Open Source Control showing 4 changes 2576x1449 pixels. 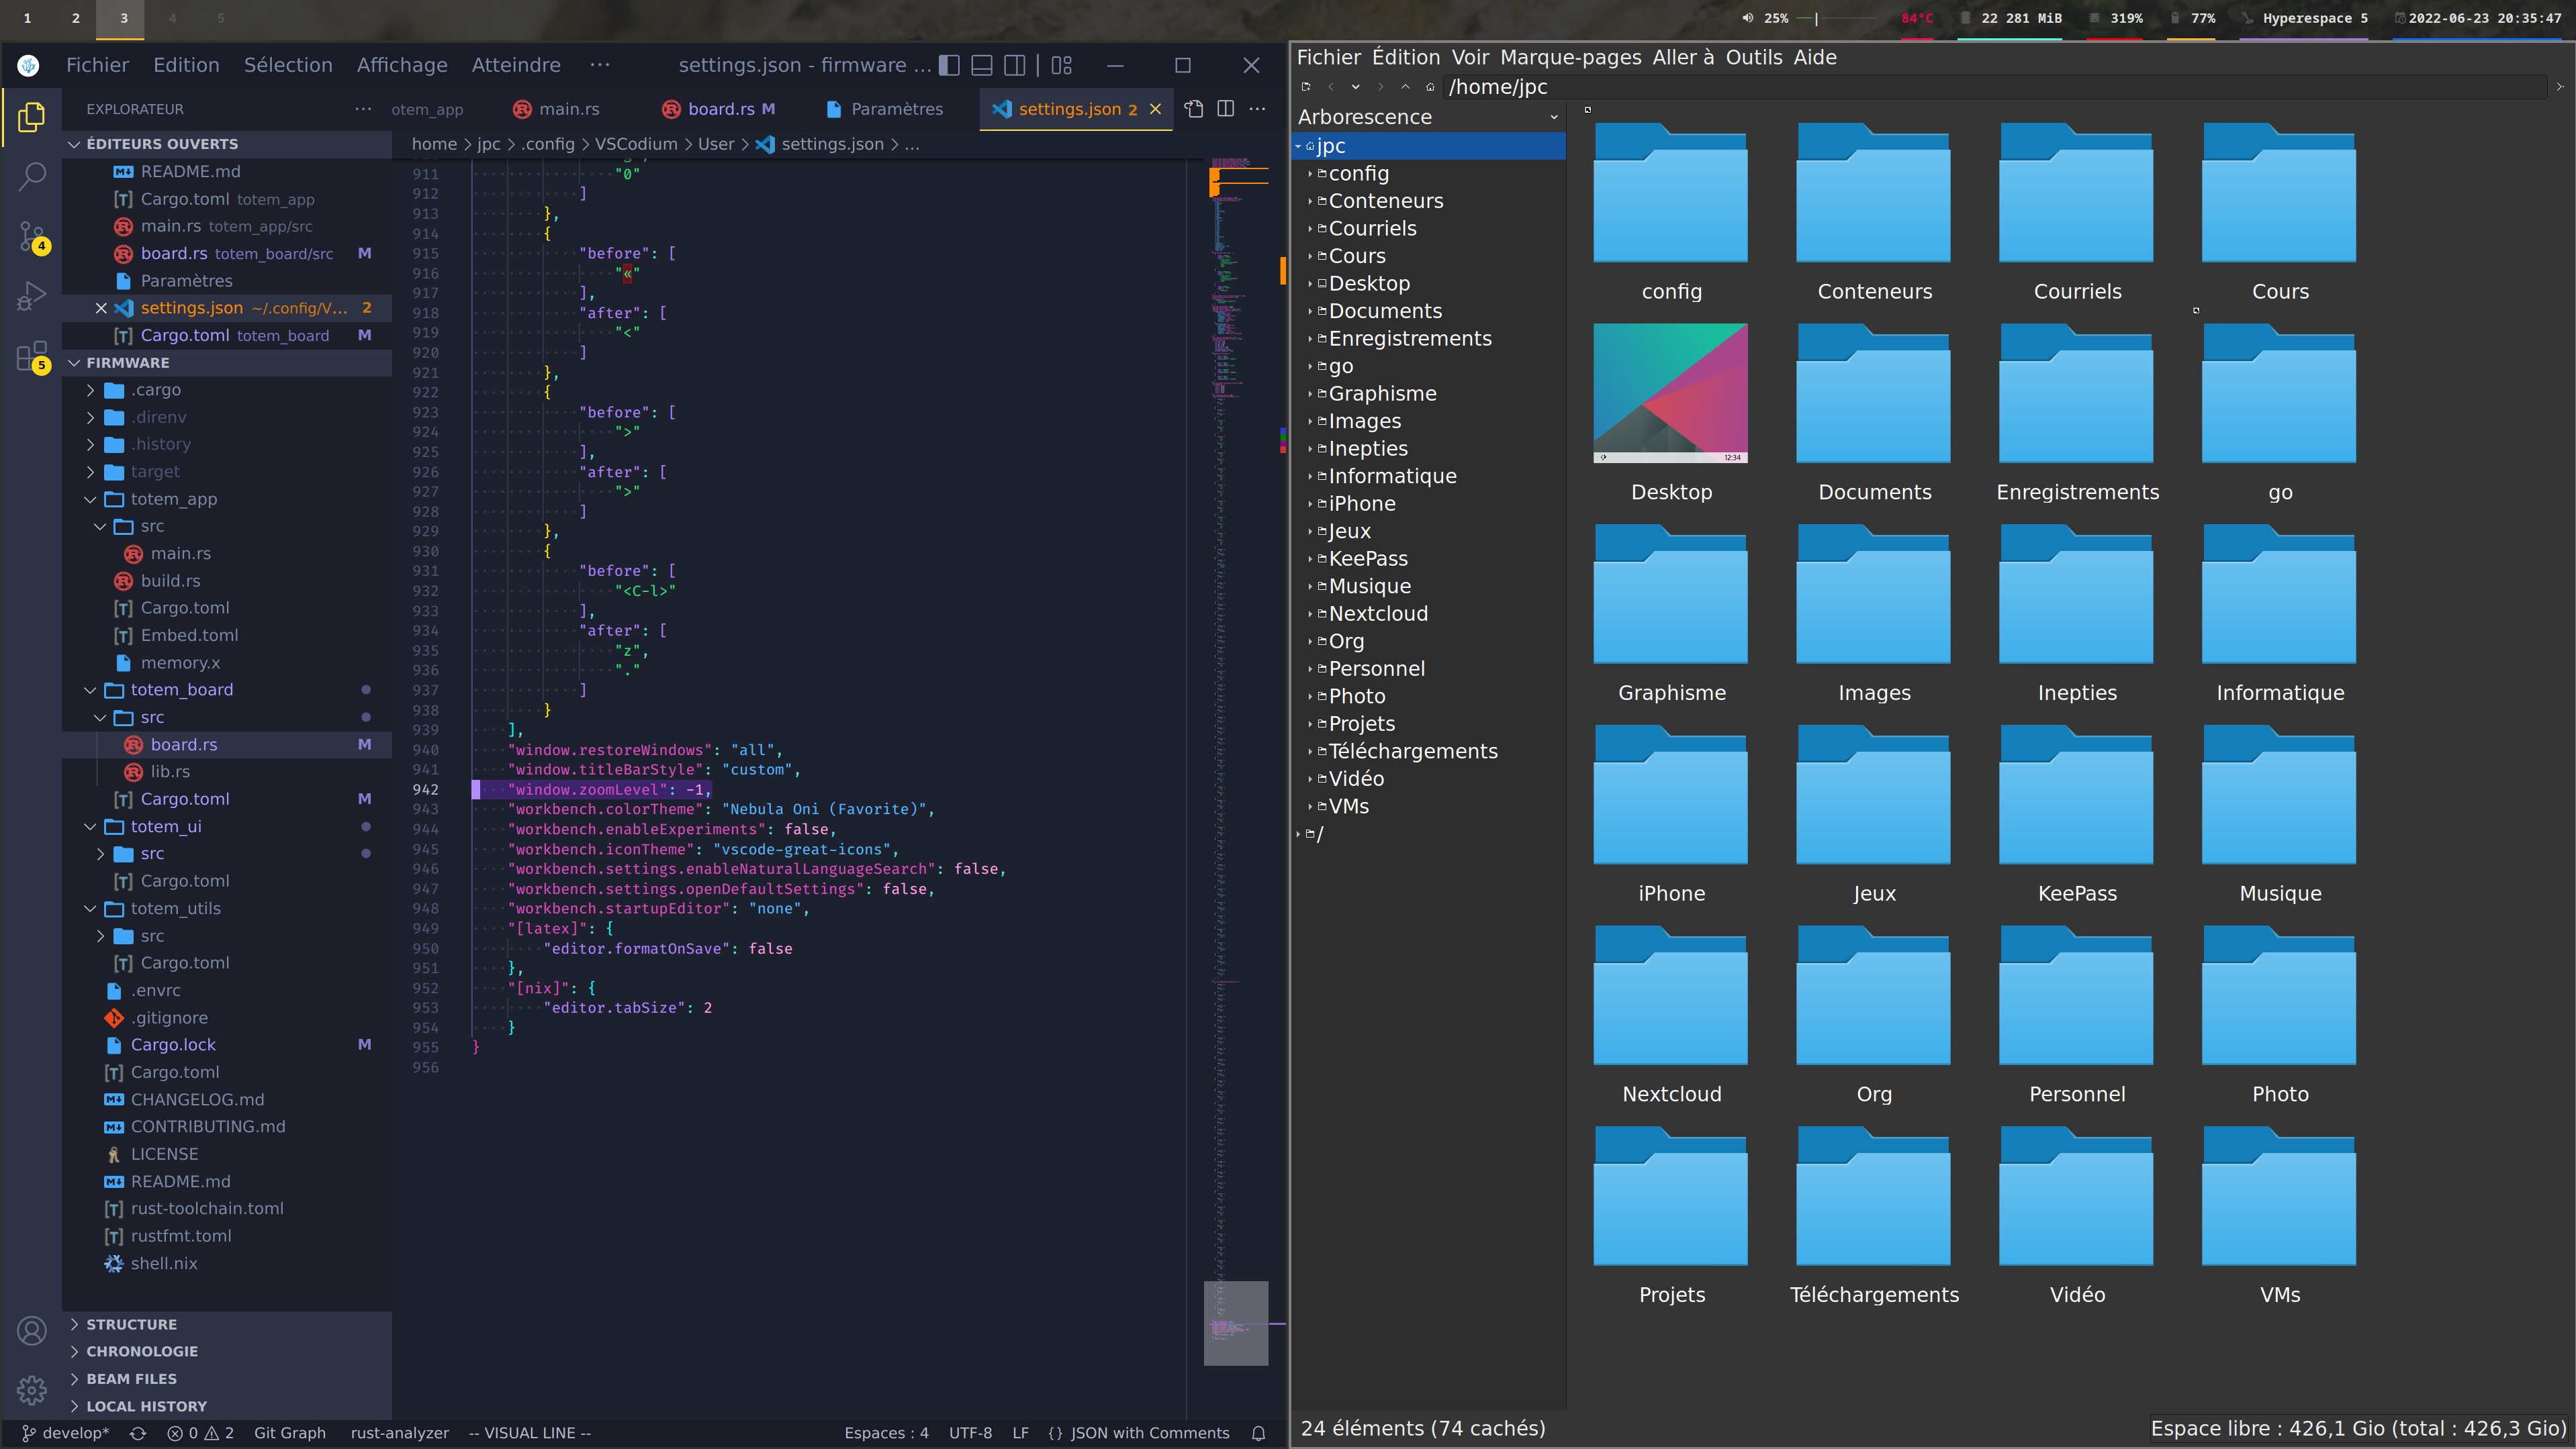tap(31, 235)
